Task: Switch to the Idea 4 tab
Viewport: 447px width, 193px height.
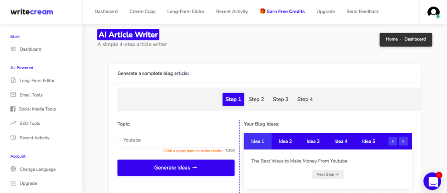Action: (341, 141)
